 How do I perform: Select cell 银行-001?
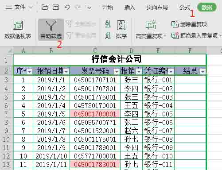point(158,80)
